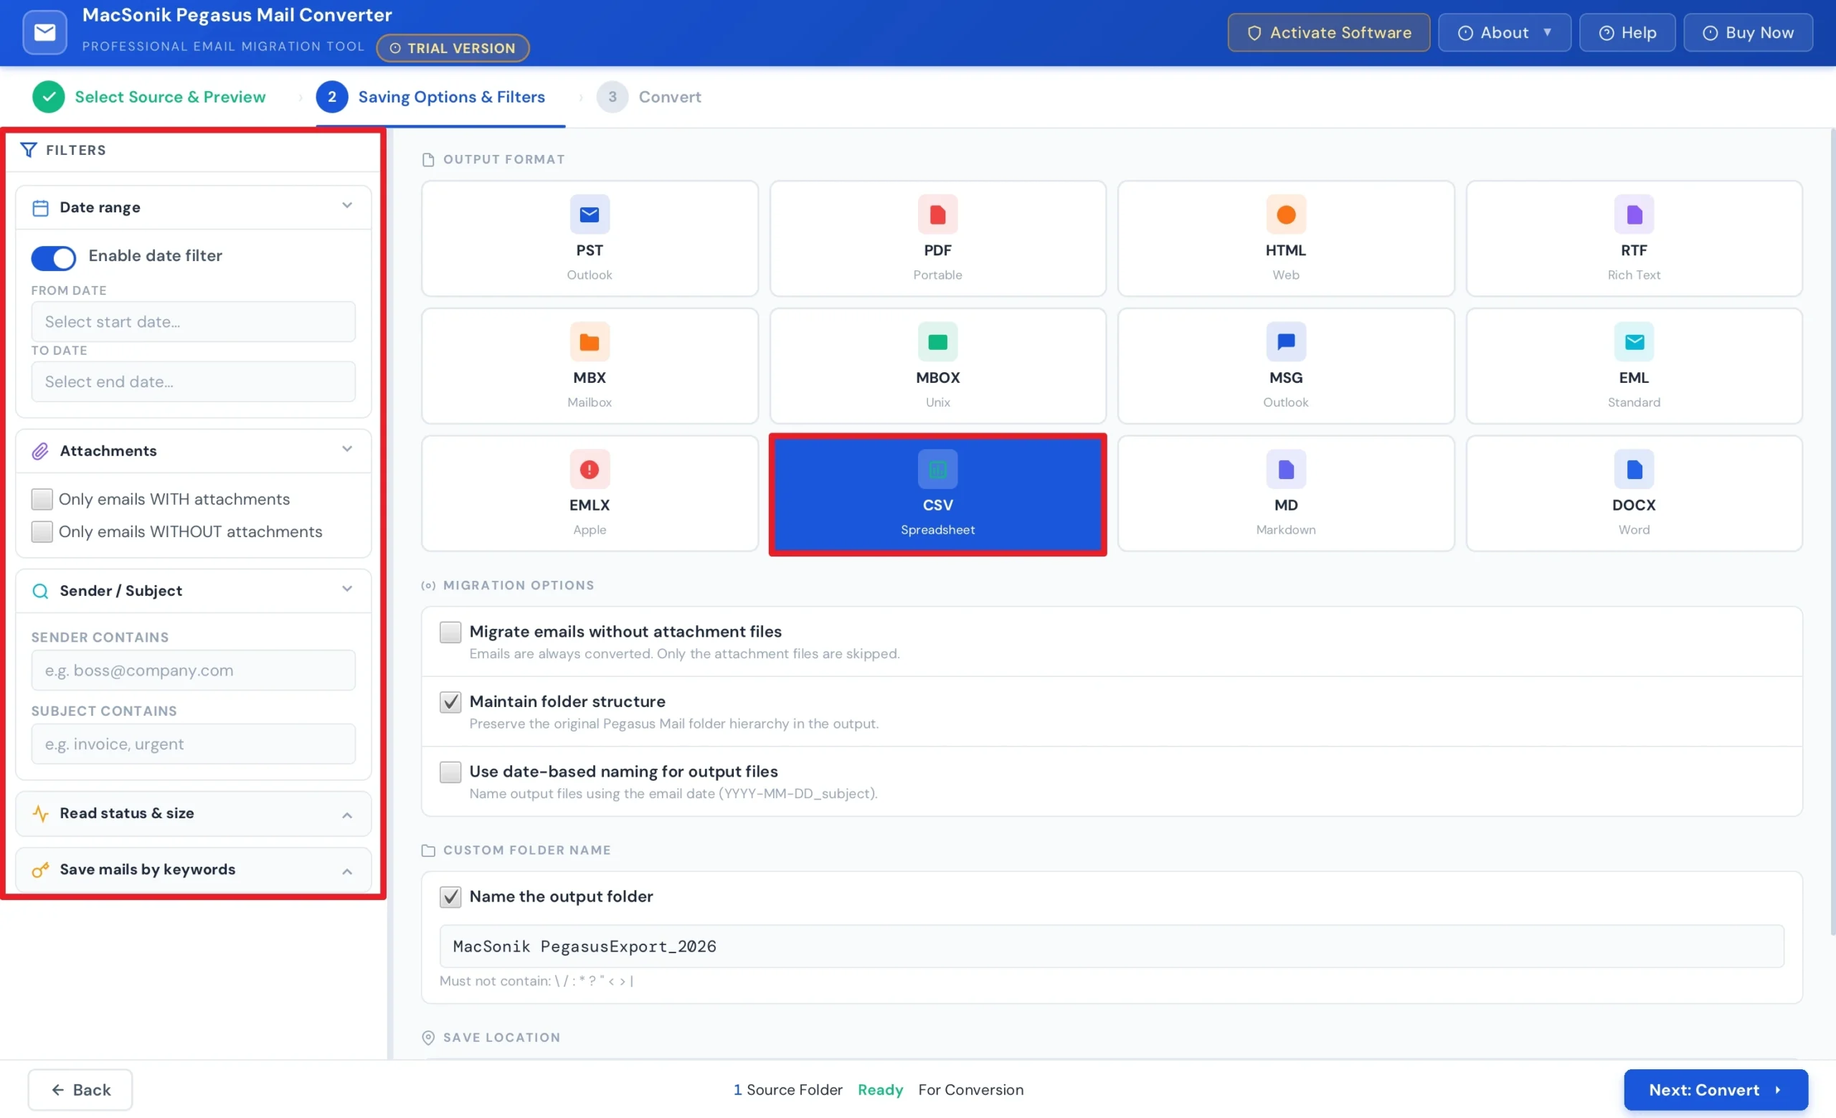Select the EMLX Apple format icon
The height and width of the screenshot is (1118, 1836).
590,469
